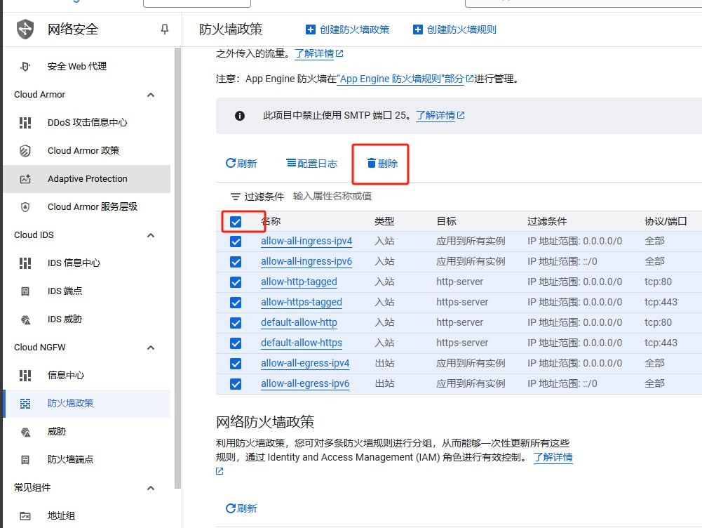The width and height of the screenshot is (702, 528).
Task: Collapse the Cloud Armor section
Action: [150, 95]
